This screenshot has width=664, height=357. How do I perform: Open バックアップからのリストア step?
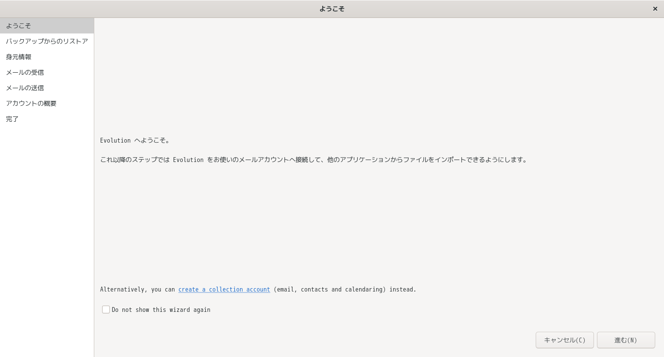(x=47, y=41)
